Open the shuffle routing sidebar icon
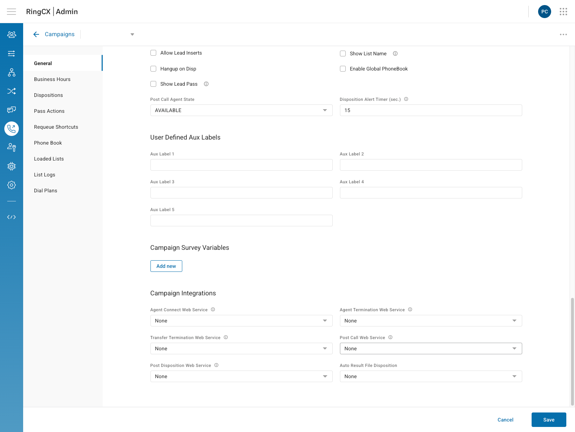This screenshot has height=432, width=575. point(12,91)
